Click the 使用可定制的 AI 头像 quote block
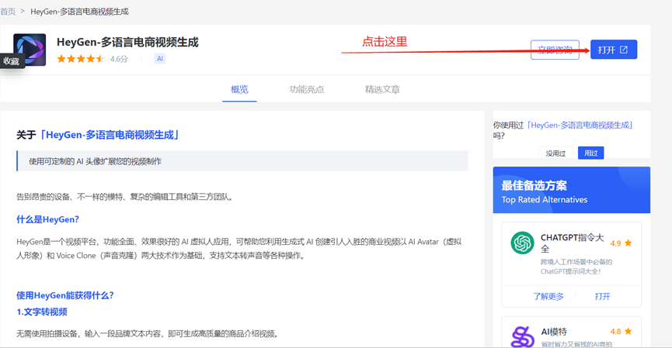 point(242,161)
